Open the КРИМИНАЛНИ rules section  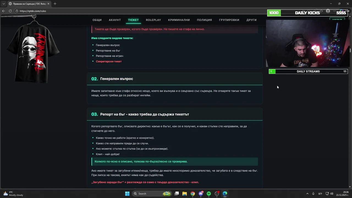179,20
